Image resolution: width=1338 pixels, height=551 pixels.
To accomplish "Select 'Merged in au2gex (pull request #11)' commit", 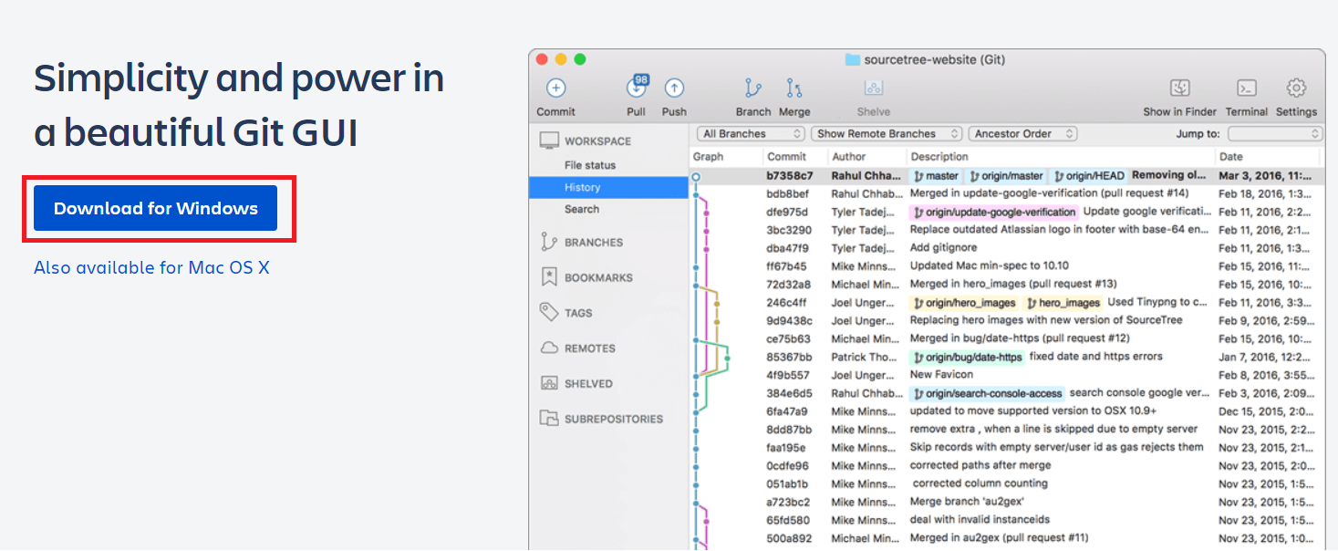I will (x=999, y=537).
